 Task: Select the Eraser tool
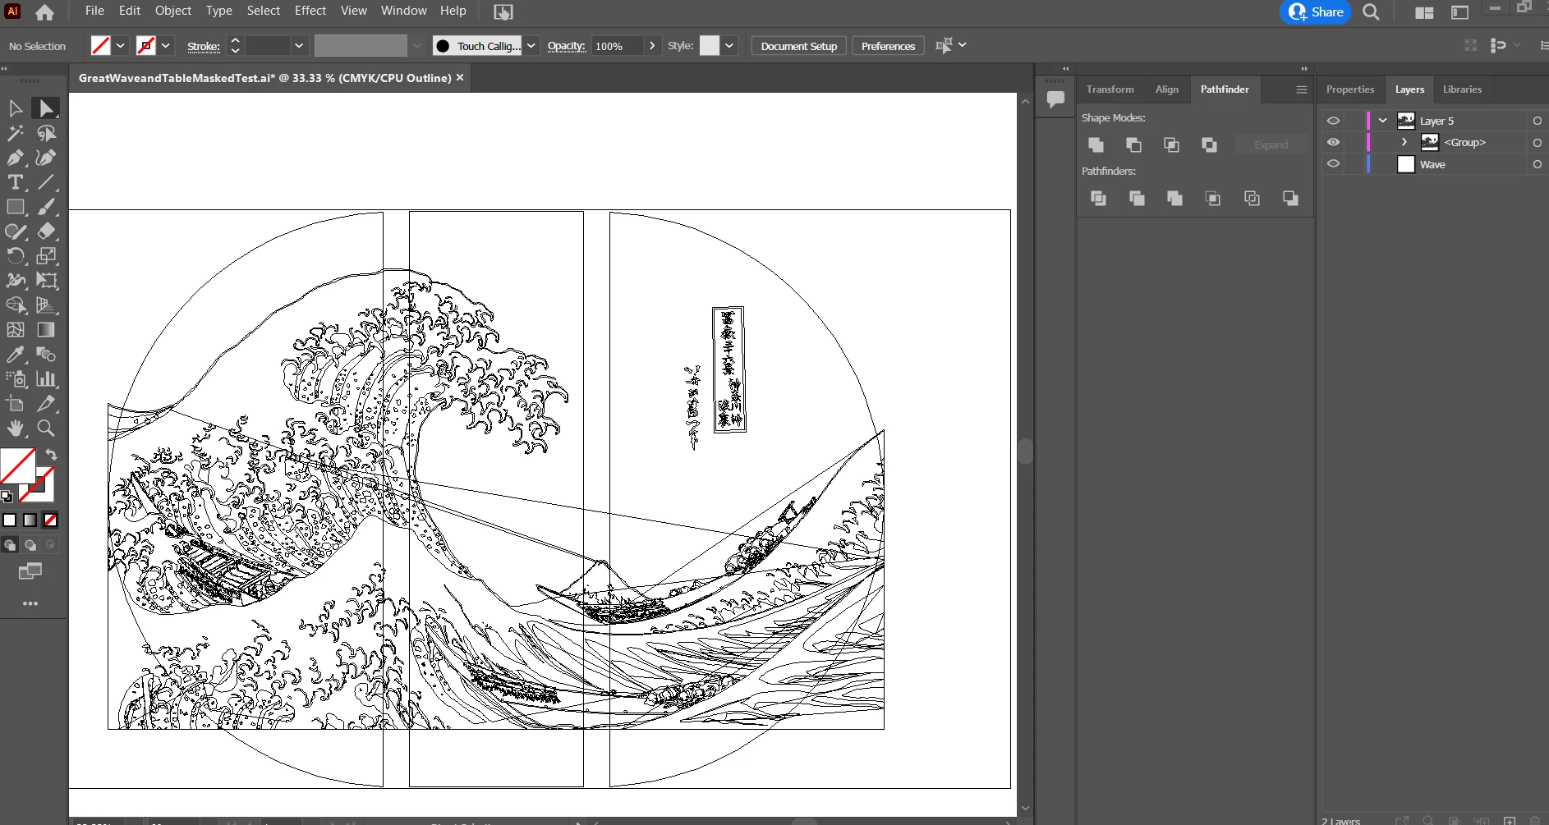coord(46,231)
